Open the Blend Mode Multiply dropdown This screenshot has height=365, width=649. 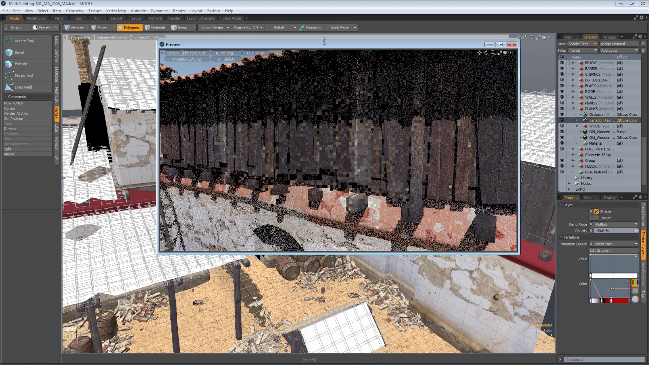point(616,224)
